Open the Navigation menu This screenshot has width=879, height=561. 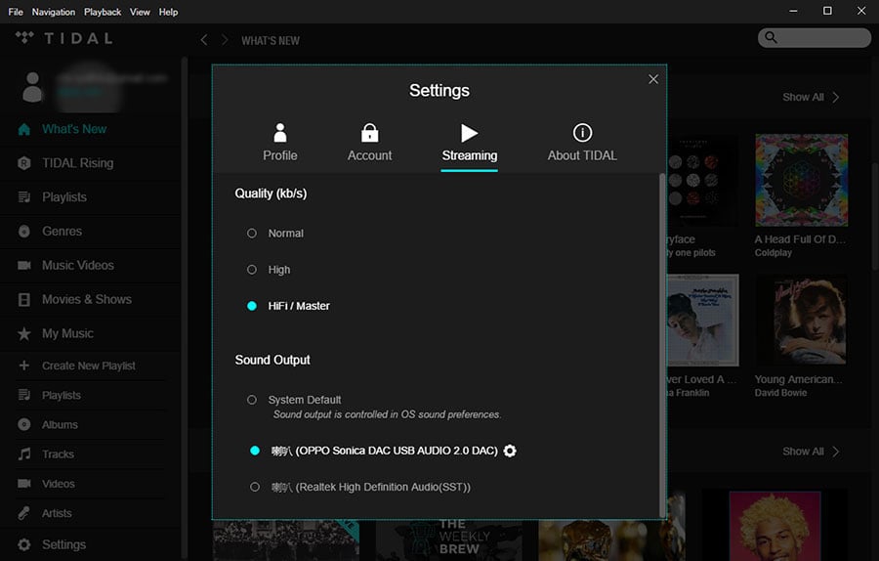click(x=54, y=12)
